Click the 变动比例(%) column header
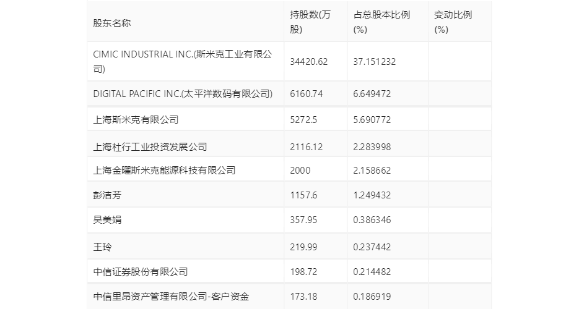 [x=453, y=22]
